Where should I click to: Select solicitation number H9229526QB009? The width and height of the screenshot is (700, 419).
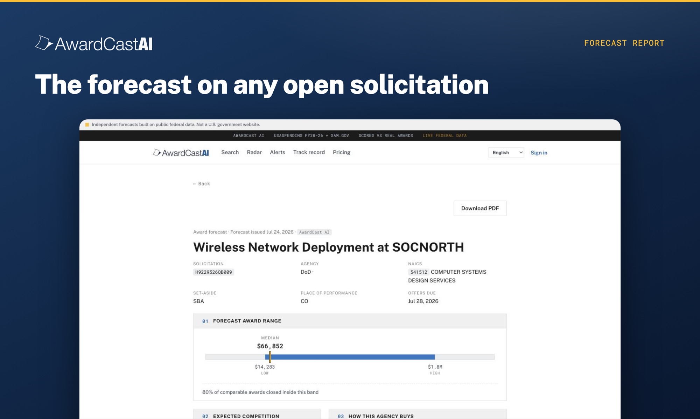(213, 272)
